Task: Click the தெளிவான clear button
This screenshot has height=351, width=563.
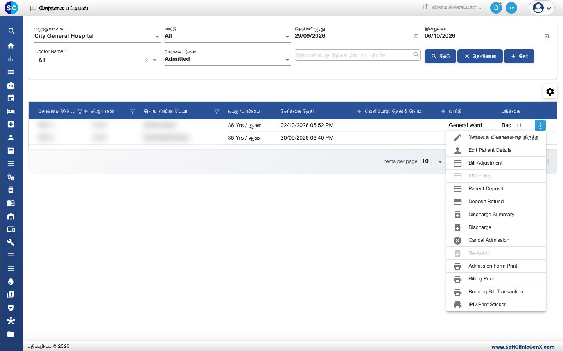Action: 480,56
